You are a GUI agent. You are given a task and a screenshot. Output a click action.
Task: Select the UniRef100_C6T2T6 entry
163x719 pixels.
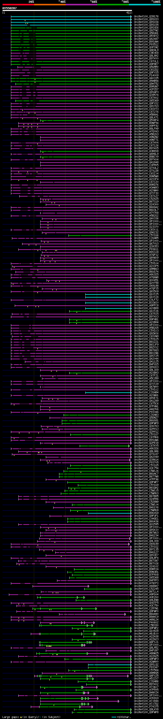tap(146, 112)
